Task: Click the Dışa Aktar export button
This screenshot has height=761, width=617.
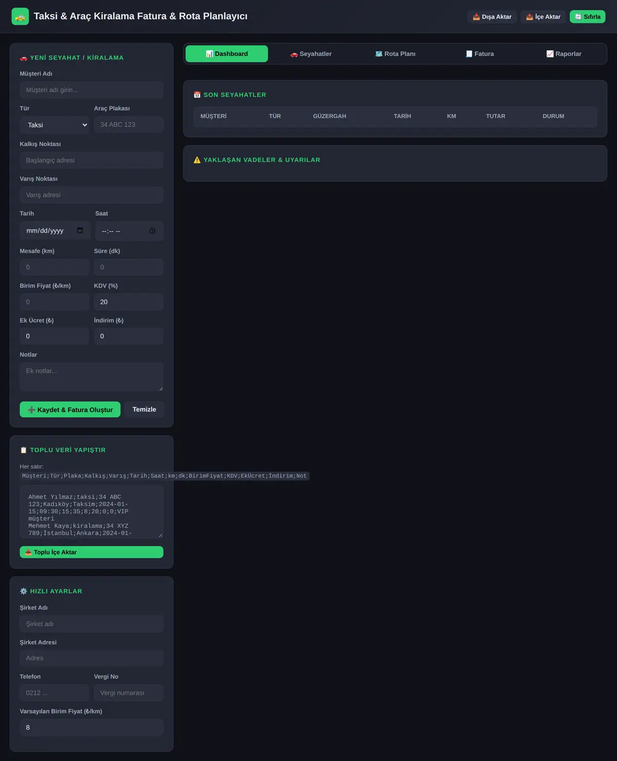Action: tap(492, 16)
